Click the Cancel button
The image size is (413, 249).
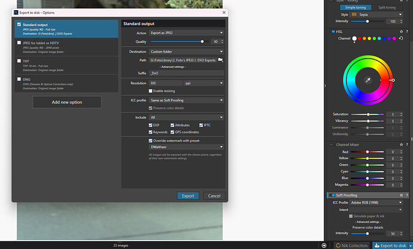coord(214,196)
